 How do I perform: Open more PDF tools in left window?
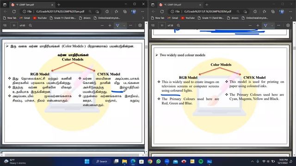[x=130, y=25]
